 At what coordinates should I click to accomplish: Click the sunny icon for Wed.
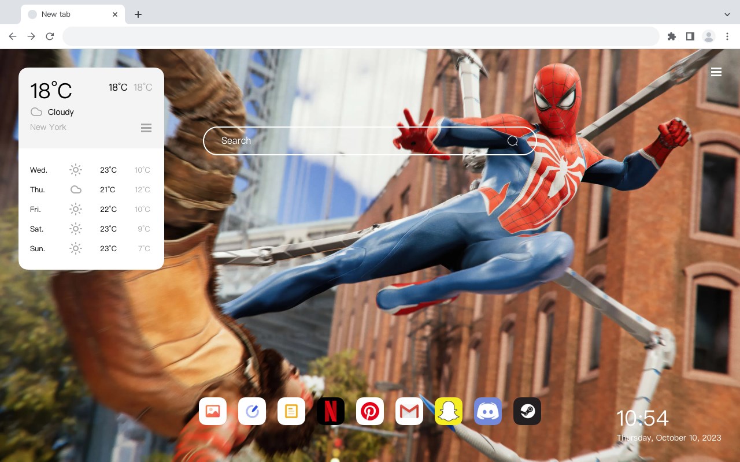pyautogui.click(x=76, y=170)
